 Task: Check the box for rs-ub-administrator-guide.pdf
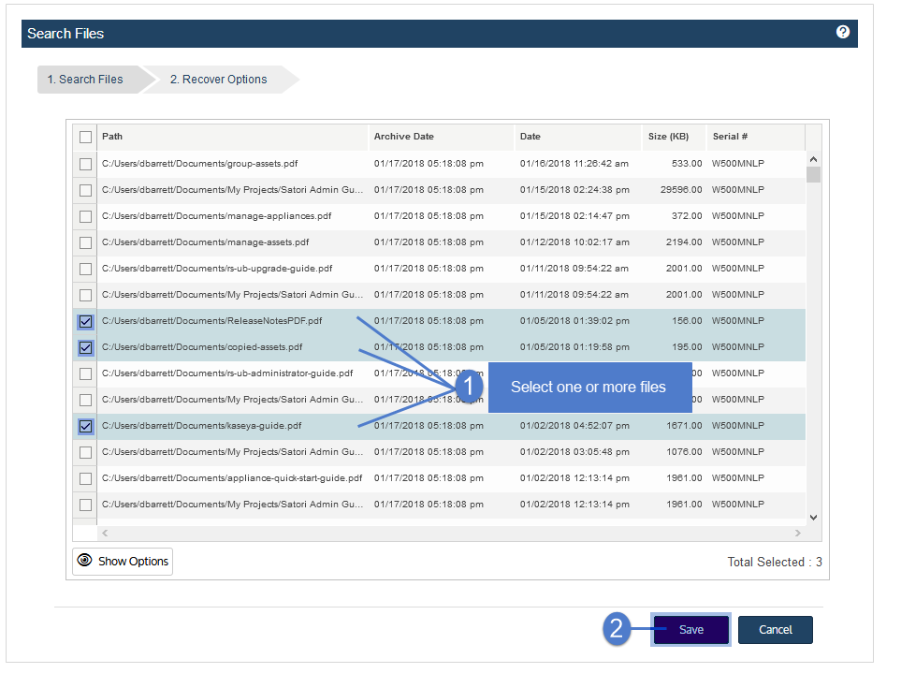pos(86,373)
